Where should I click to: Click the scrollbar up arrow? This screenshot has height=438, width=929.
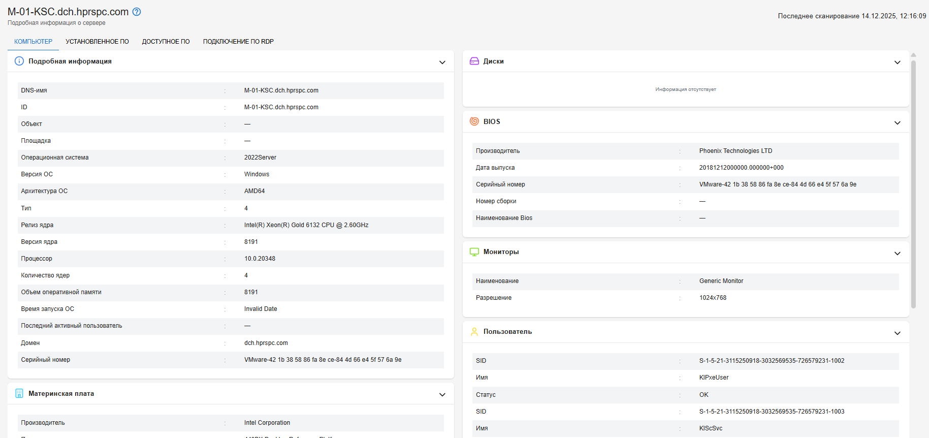(x=913, y=55)
